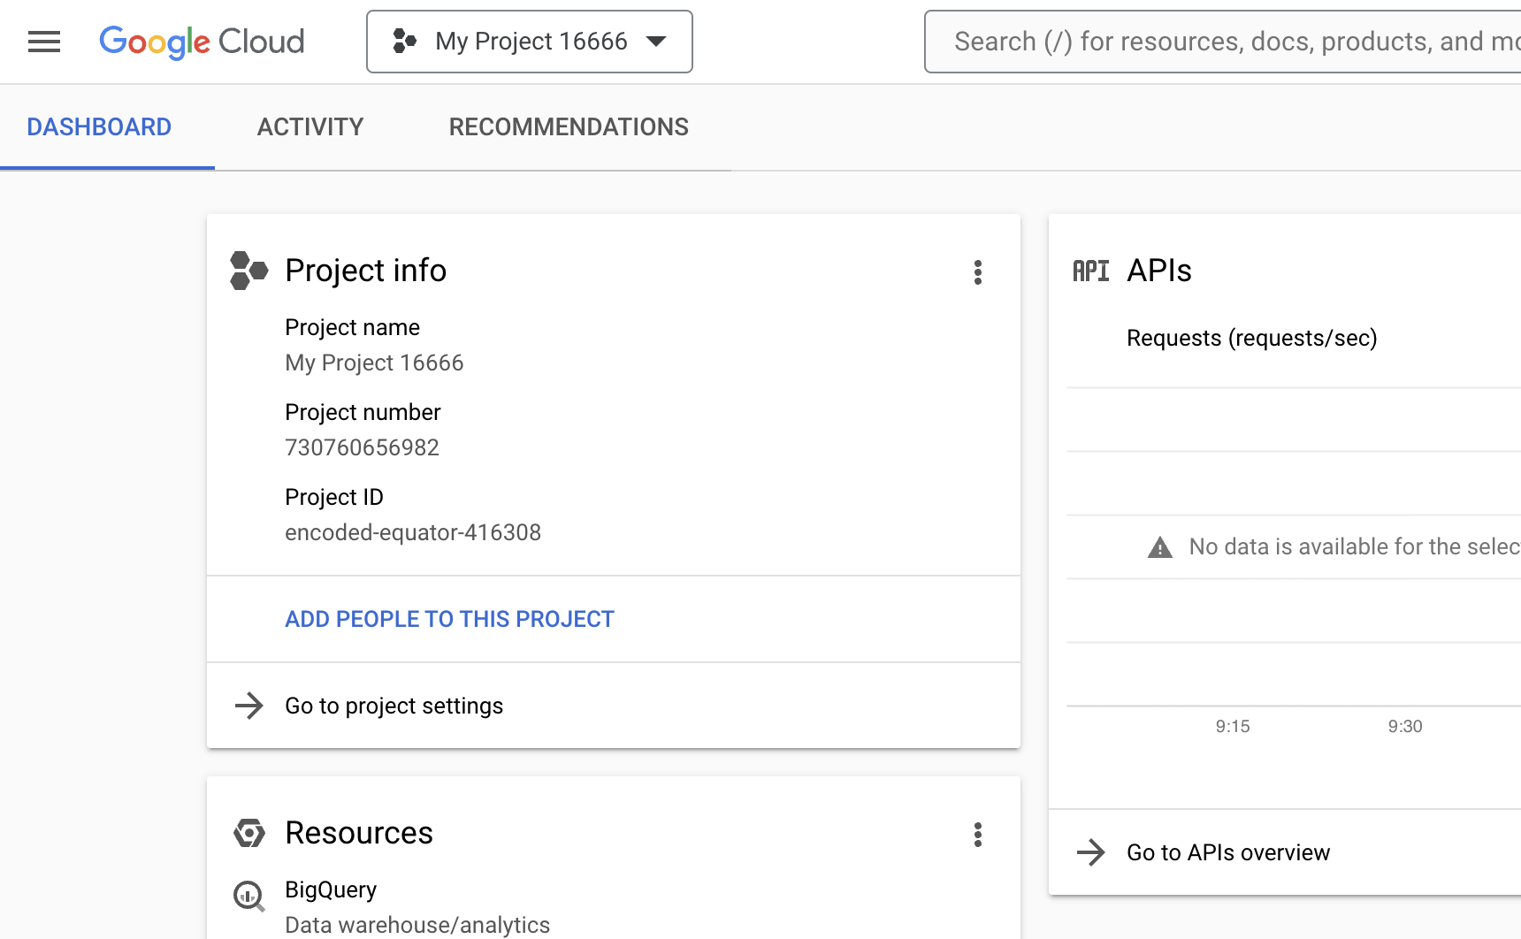Click the No data is available message

(x=1355, y=546)
